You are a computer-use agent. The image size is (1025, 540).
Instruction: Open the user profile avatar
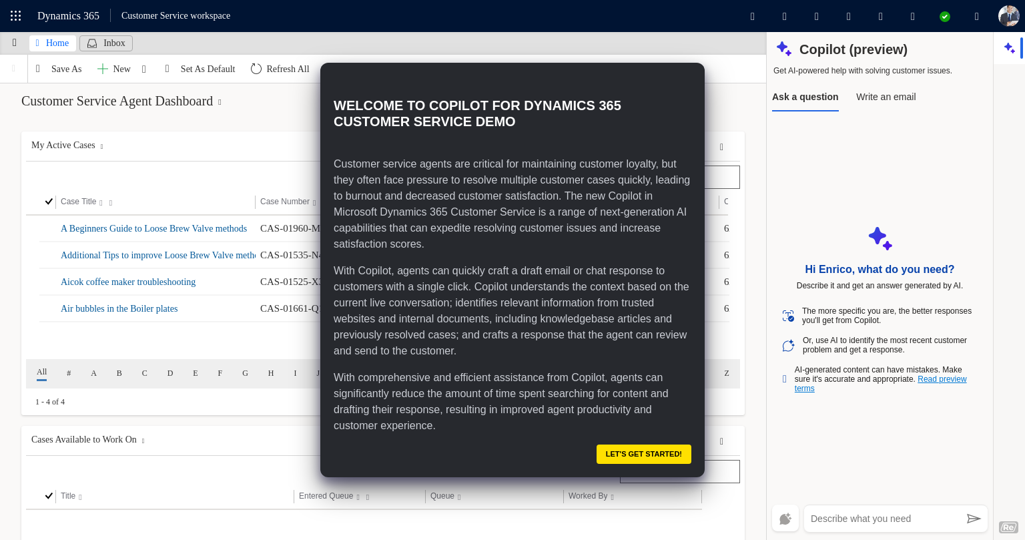[1008, 16]
